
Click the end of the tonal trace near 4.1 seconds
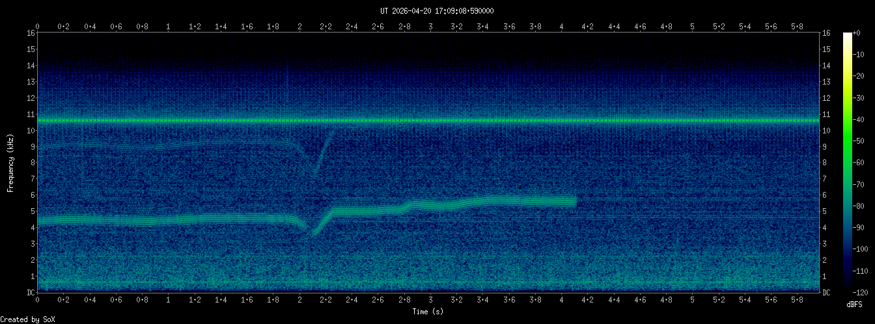click(x=575, y=202)
